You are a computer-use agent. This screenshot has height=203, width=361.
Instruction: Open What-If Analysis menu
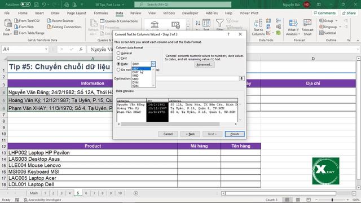tap(293, 27)
